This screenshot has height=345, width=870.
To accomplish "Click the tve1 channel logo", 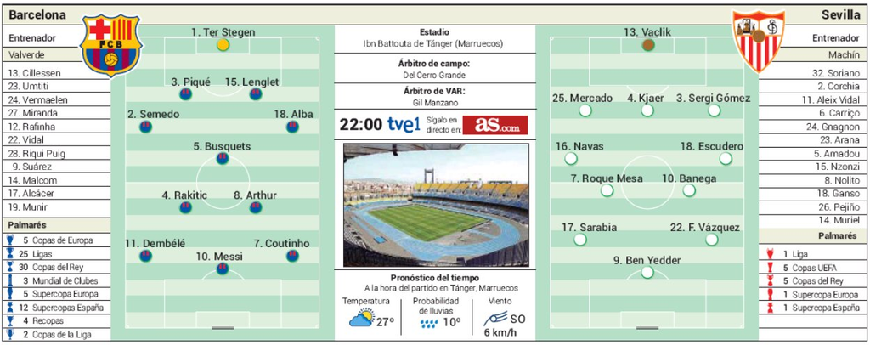I will click(x=404, y=125).
